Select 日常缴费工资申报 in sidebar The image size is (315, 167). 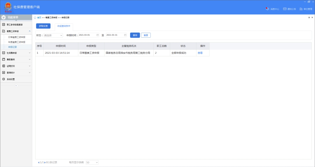pos(17,37)
